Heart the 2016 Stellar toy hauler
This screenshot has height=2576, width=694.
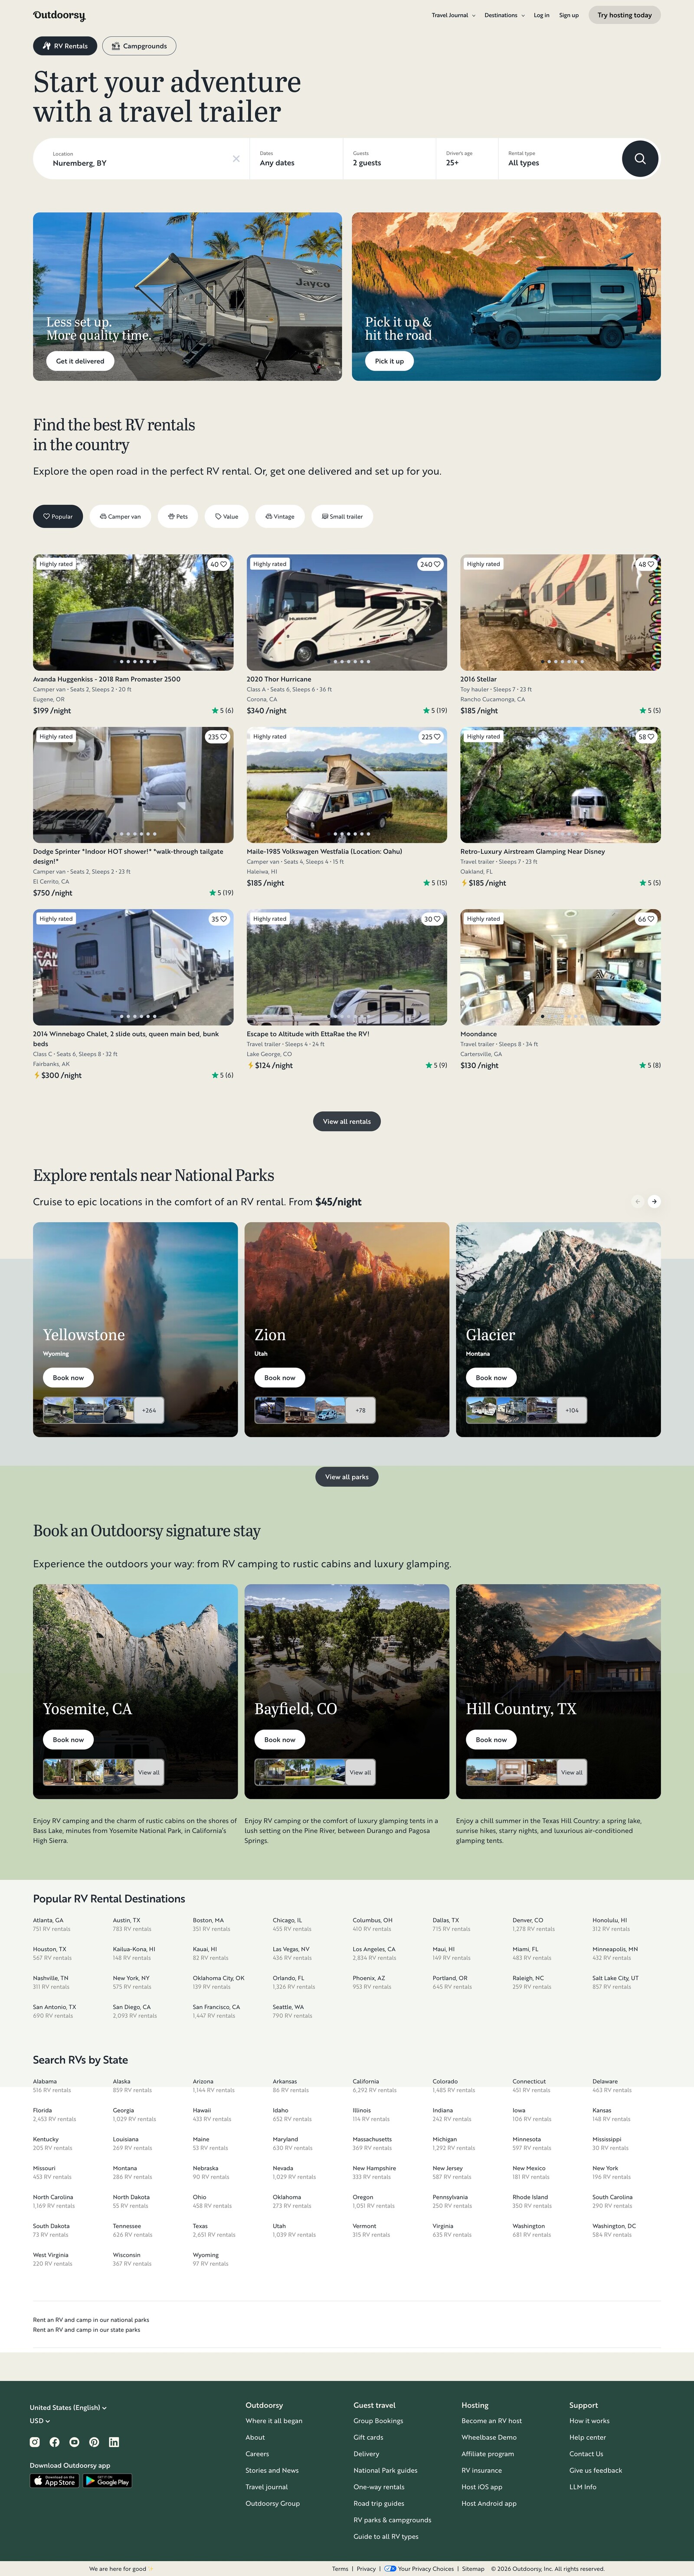pos(646,564)
